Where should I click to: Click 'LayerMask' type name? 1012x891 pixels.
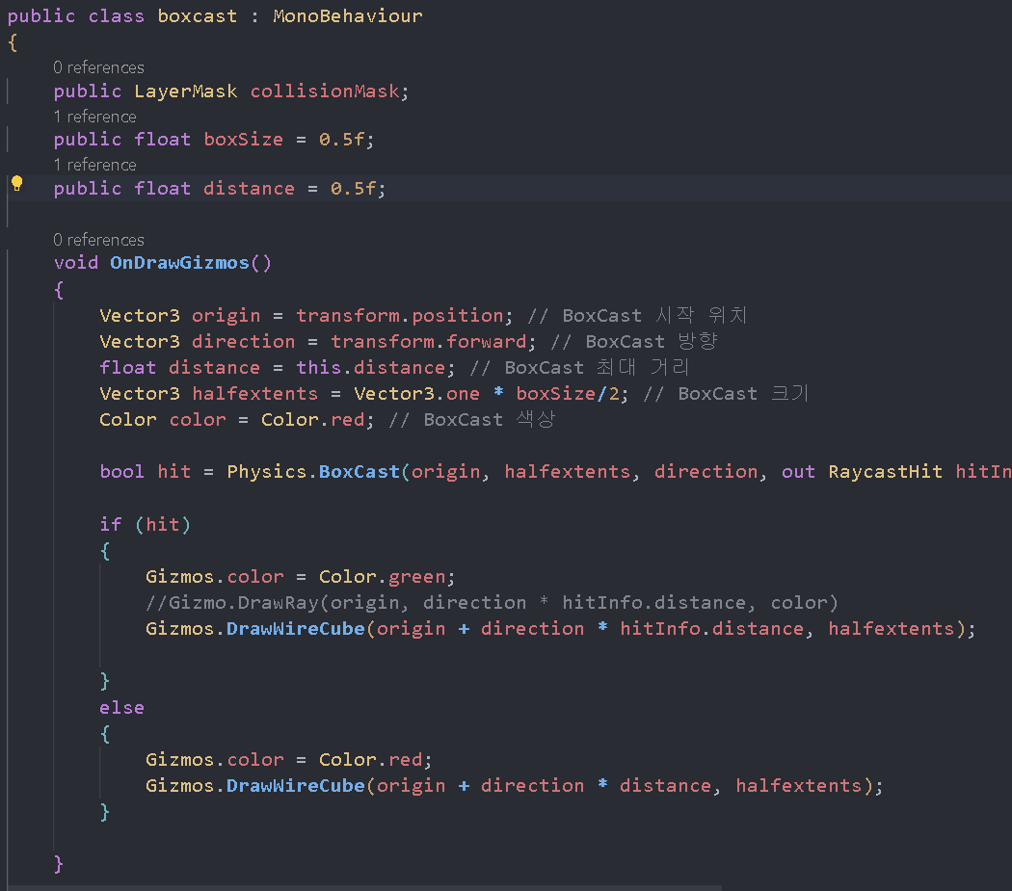(x=186, y=92)
